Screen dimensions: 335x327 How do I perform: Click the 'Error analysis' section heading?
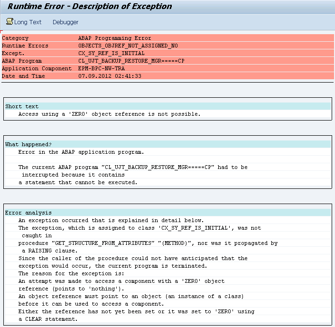click(x=28, y=213)
